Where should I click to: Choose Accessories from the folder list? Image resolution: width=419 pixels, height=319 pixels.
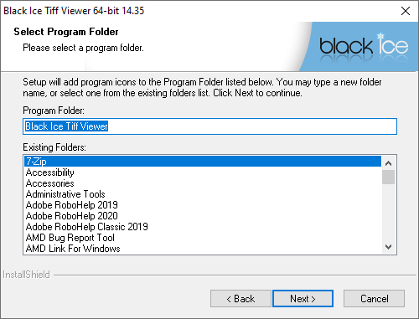[x=203, y=183]
